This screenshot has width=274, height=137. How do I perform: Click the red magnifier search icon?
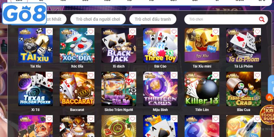click(262, 20)
